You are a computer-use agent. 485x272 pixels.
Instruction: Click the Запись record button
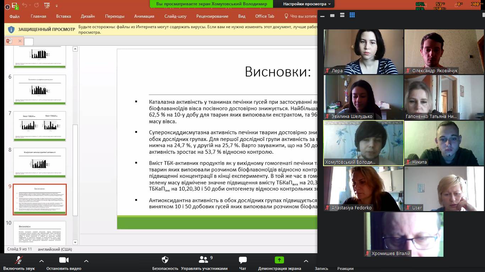coord(321,268)
